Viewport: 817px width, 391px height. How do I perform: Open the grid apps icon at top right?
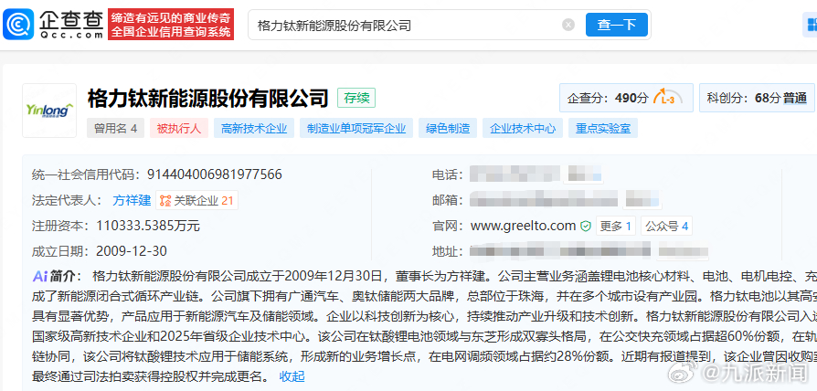[812, 25]
